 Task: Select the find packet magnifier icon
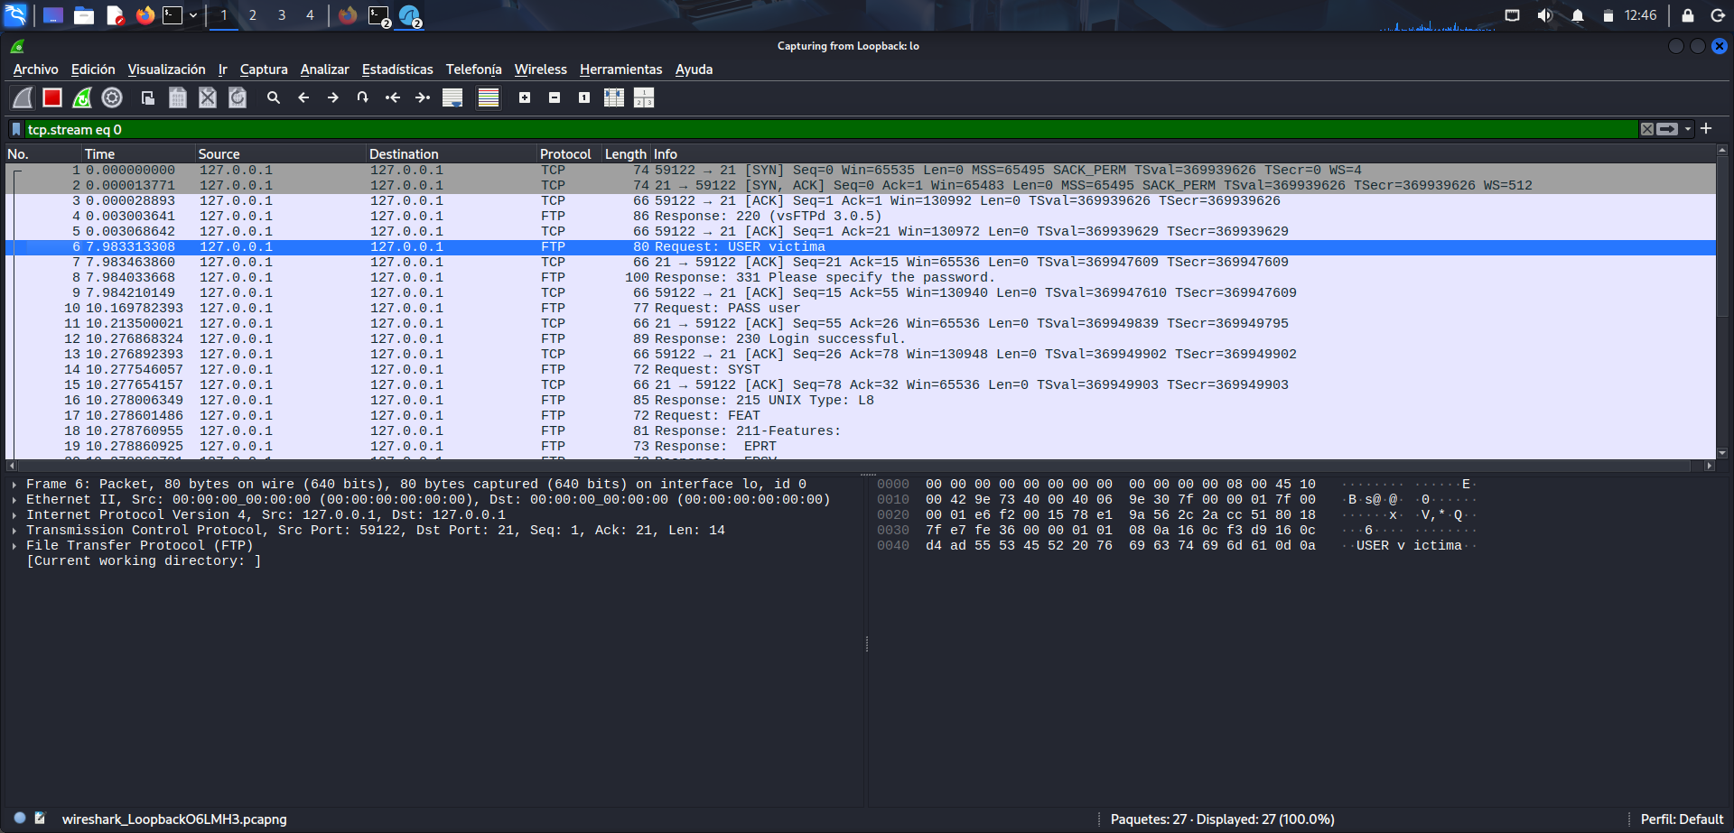pos(274,97)
